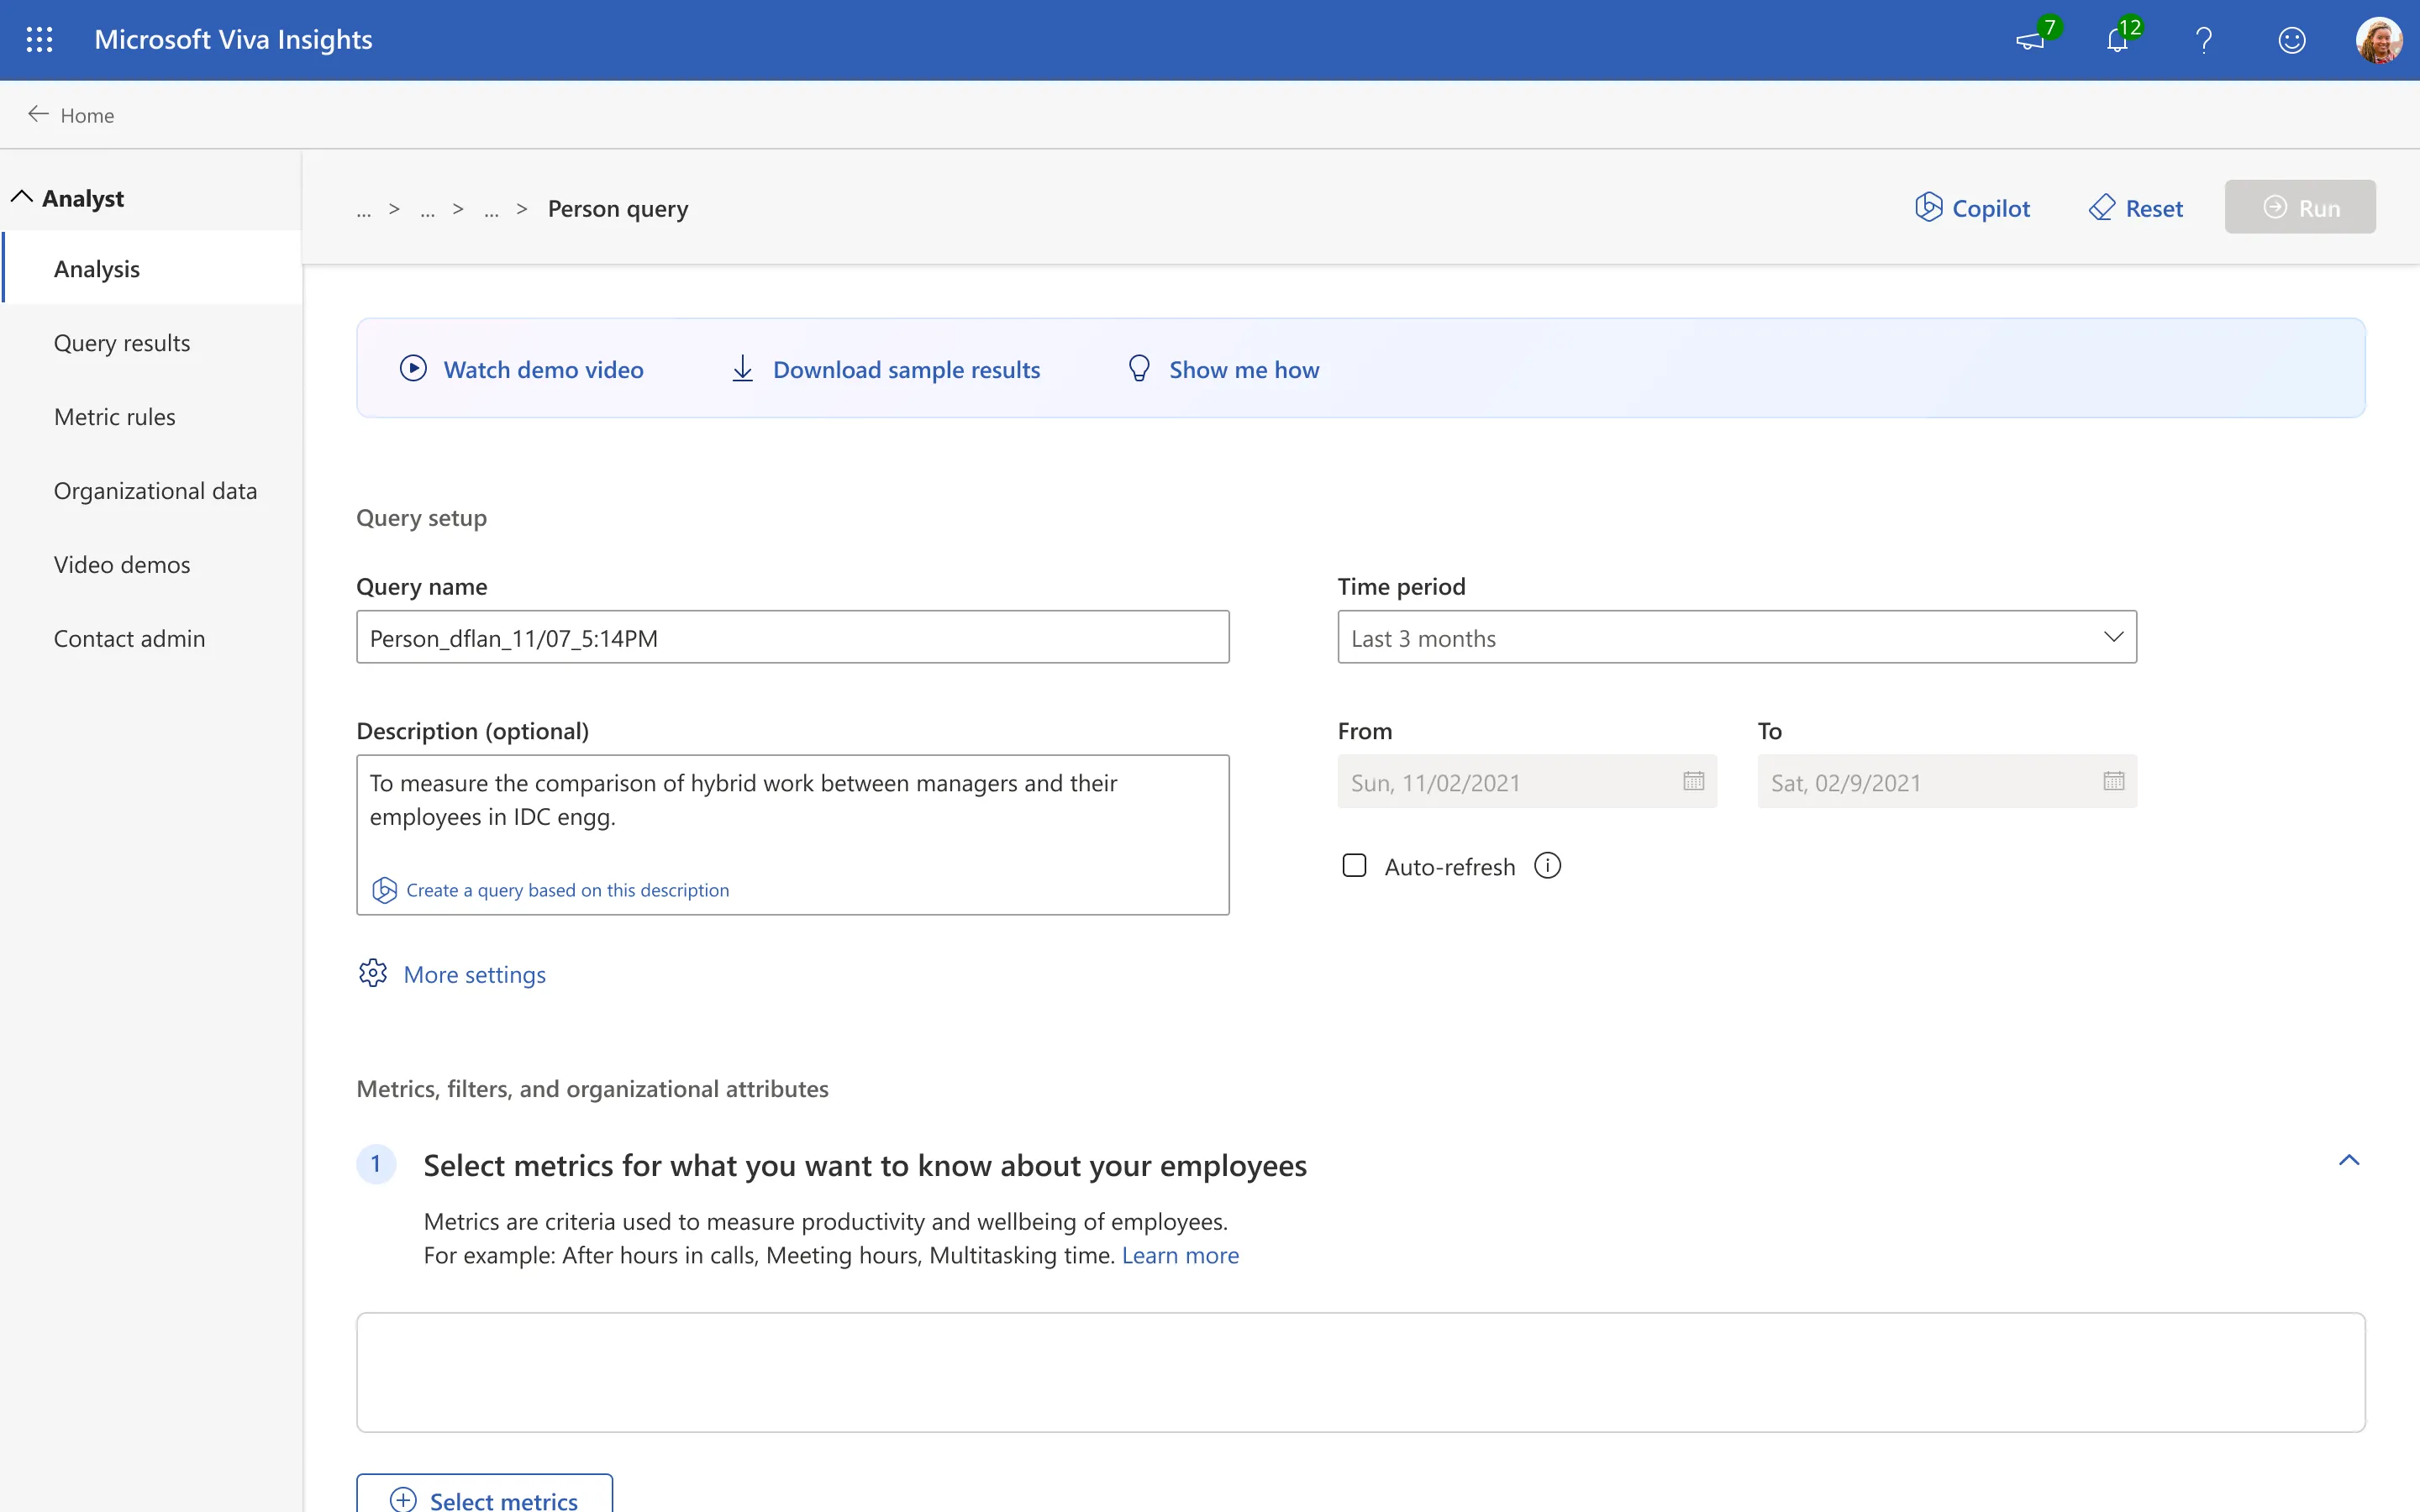The width and height of the screenshot is (2420, 1512).
Task: Open the smiley feedback icon
Action: (2291, 40)
